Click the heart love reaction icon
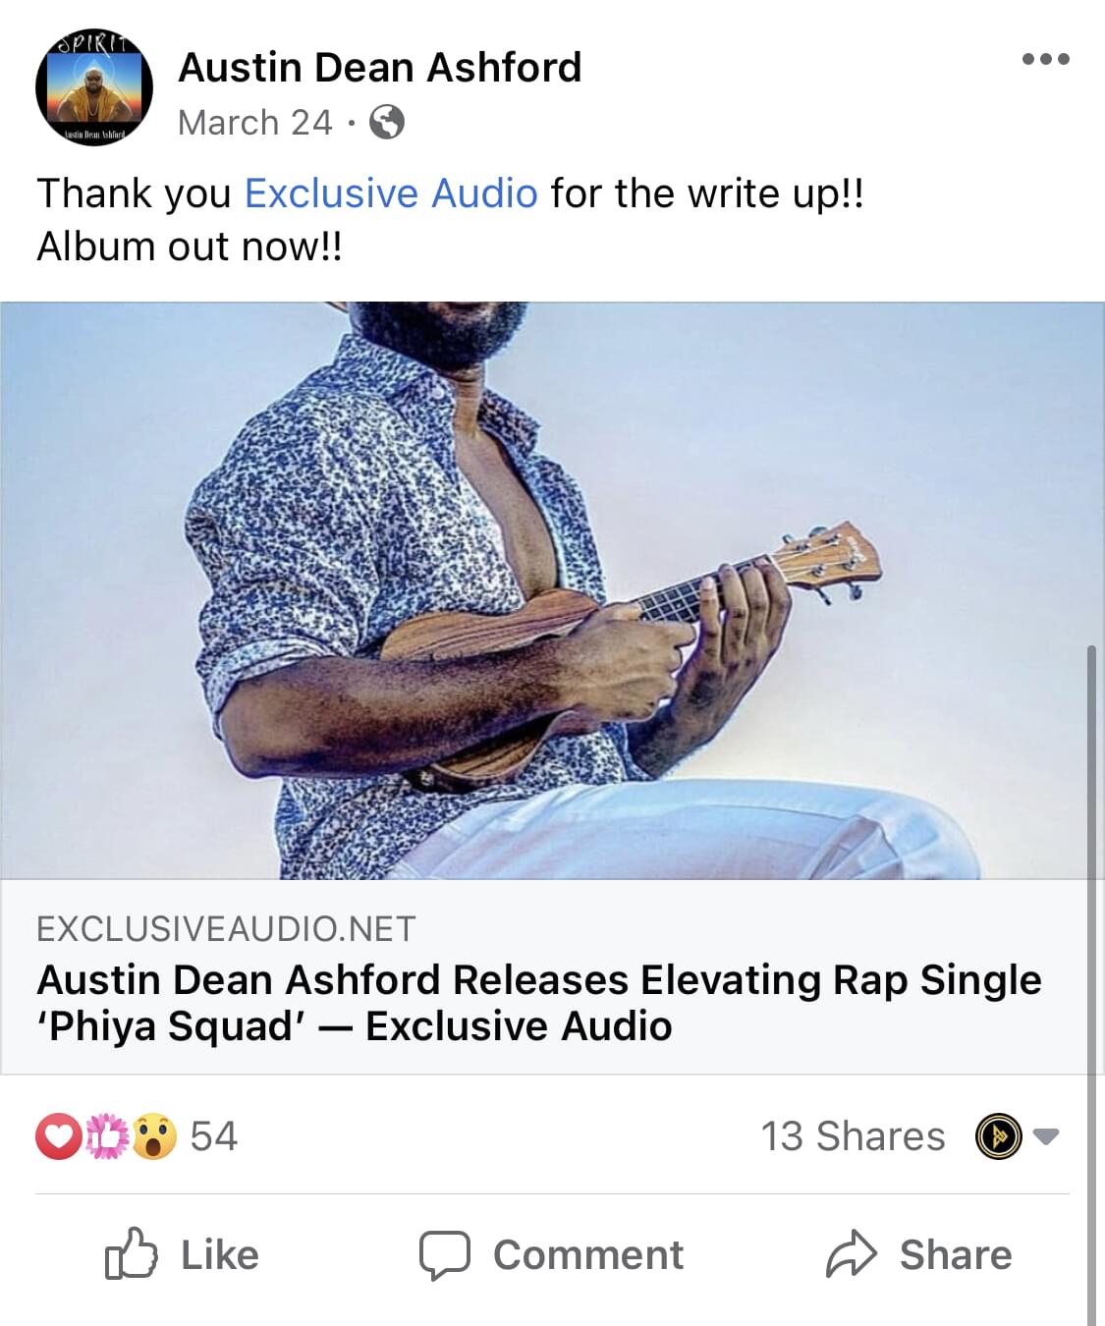 (59, 1136)
